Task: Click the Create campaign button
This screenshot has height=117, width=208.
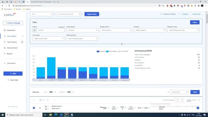Action: (13, 23)
